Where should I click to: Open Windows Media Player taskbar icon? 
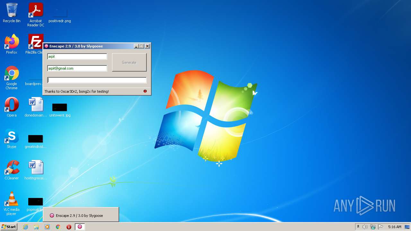(47, 227)
